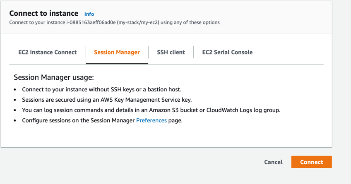This screenshot has width=351, height=184.
Task: Click the 'without SSH keys' bullet line
Action: [x=101, y=89]
